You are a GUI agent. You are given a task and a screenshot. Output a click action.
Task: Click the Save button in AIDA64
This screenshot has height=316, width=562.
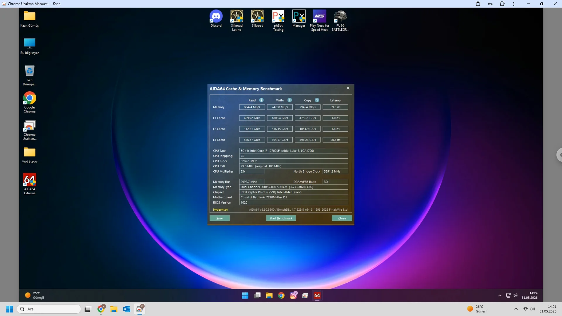[x=220, y=218]
